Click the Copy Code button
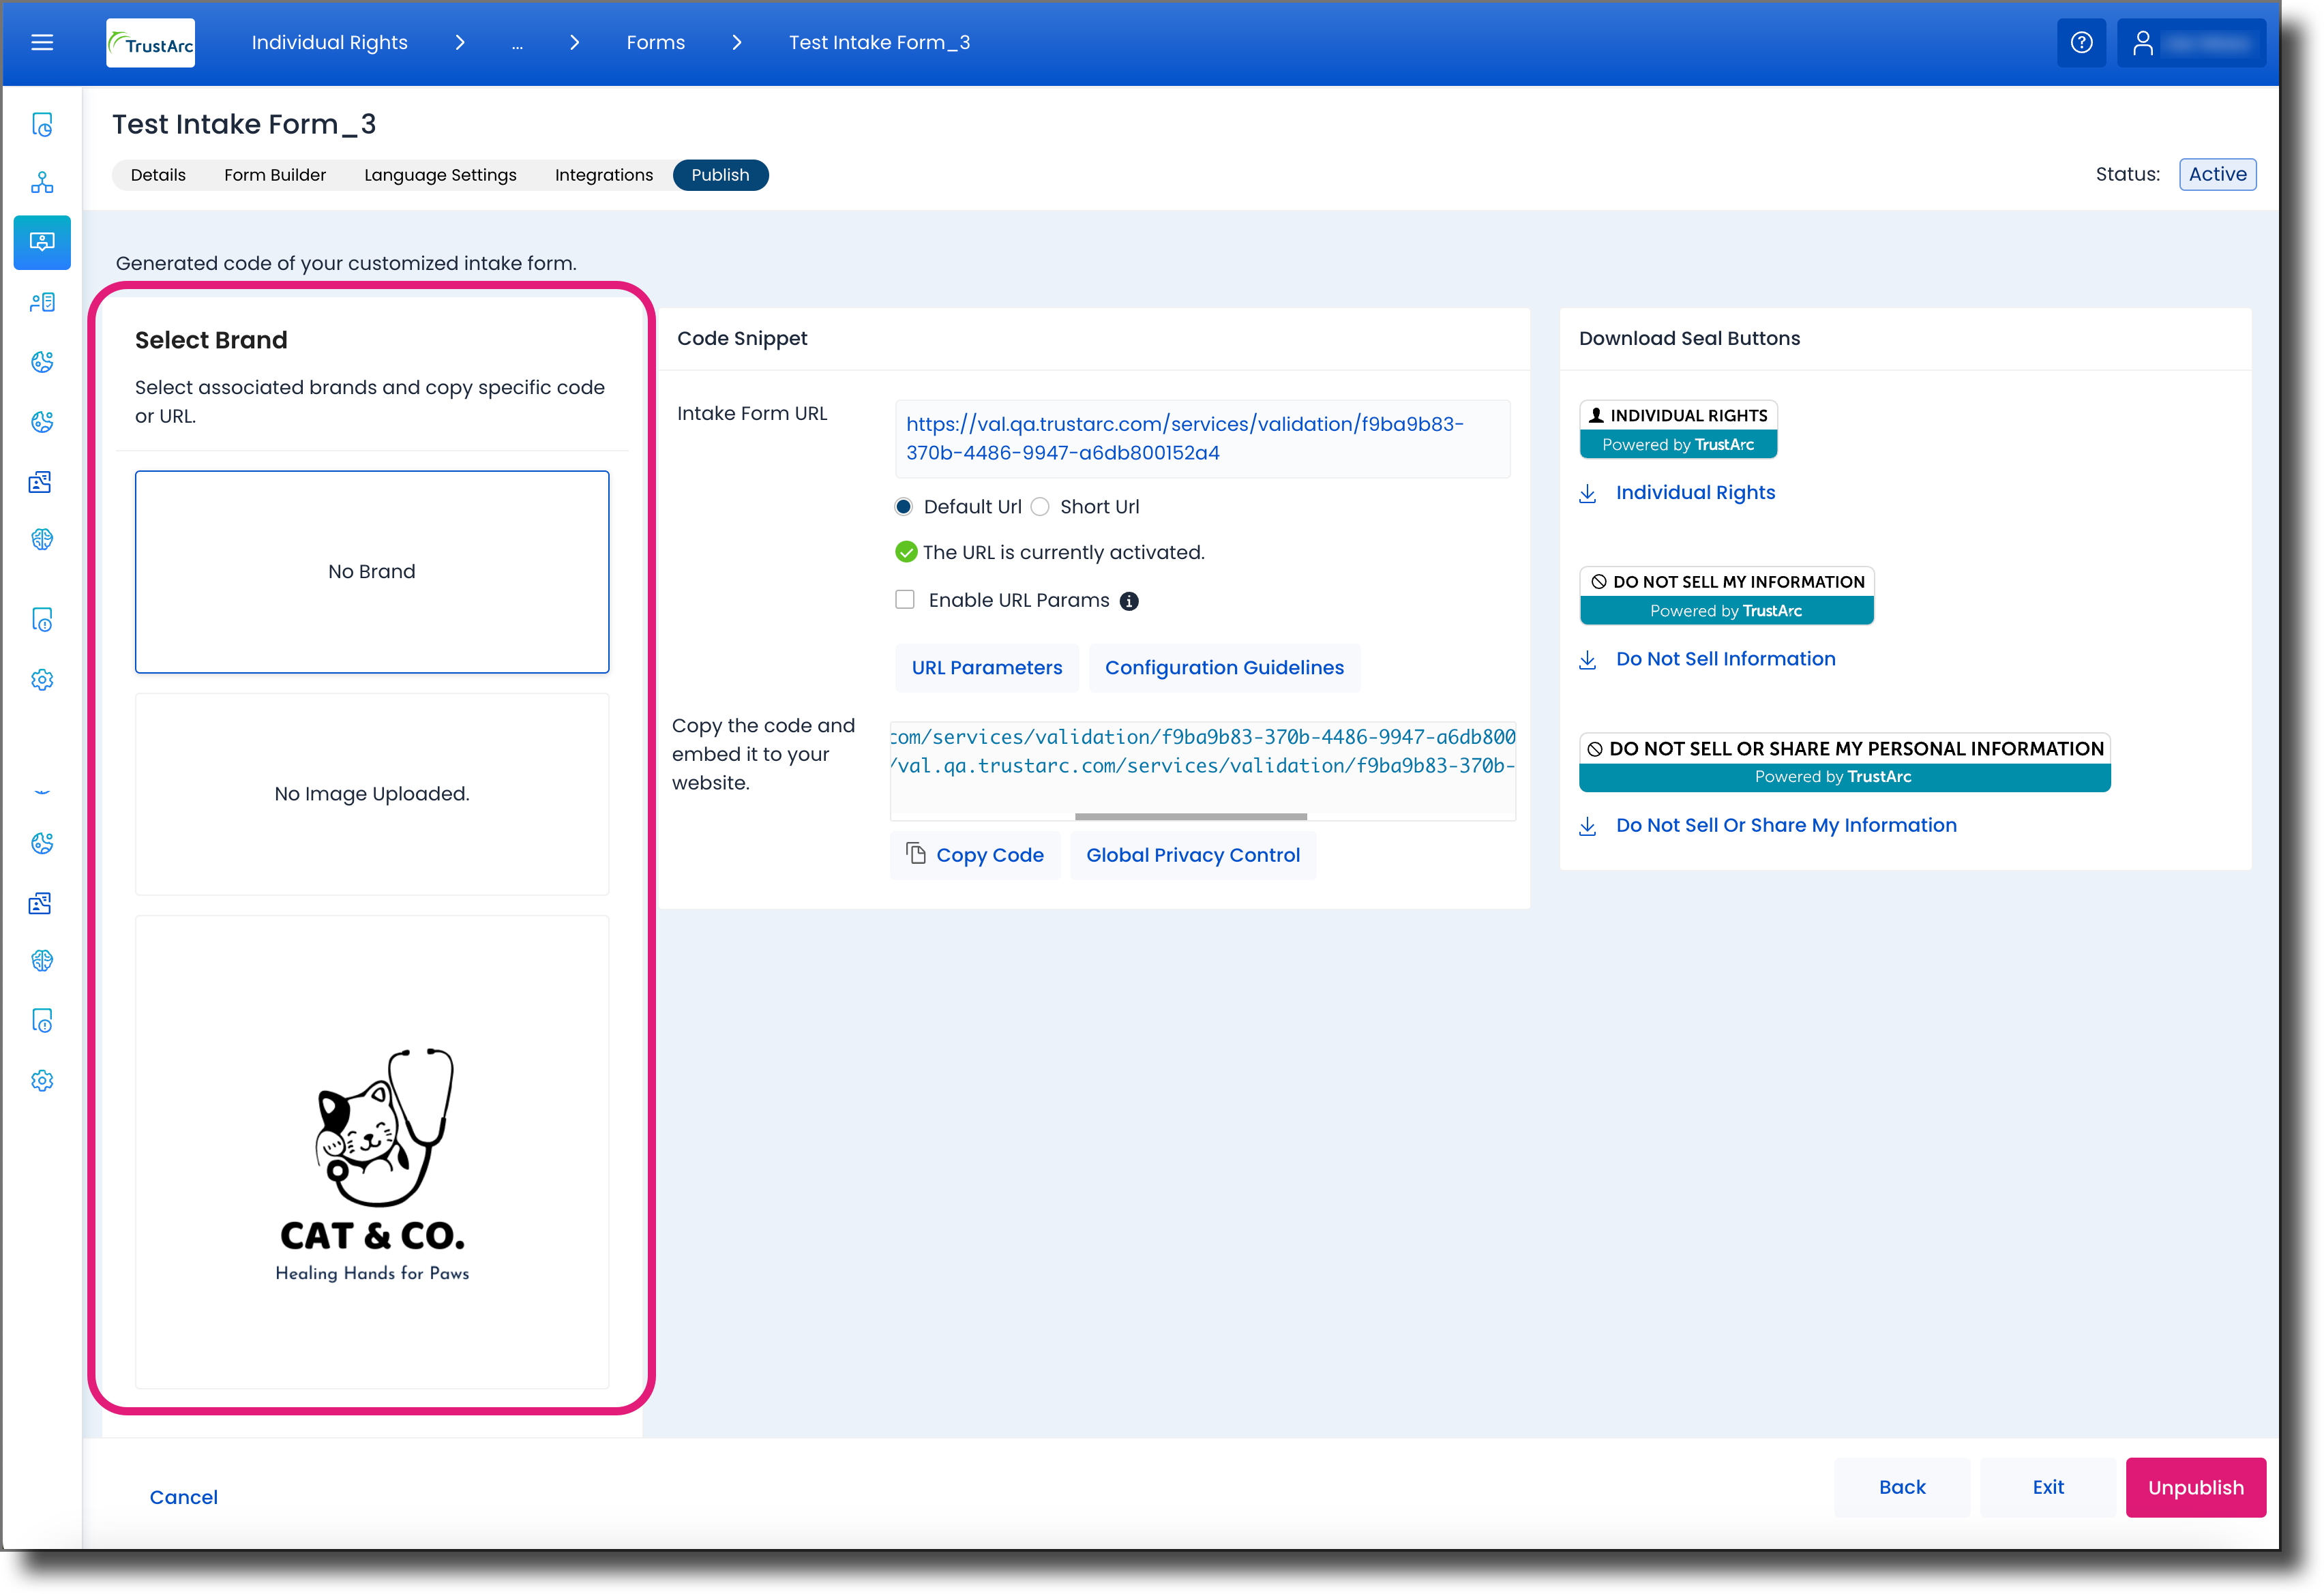This screenshot has width=2324, height=1594. coord(974,855)
